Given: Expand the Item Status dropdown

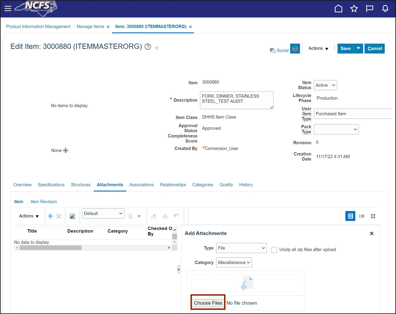Looking at the screenshot, I should tap(325, 85).
